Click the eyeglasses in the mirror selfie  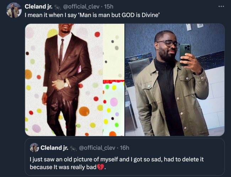pyautogui.click(x=169, y=43)
